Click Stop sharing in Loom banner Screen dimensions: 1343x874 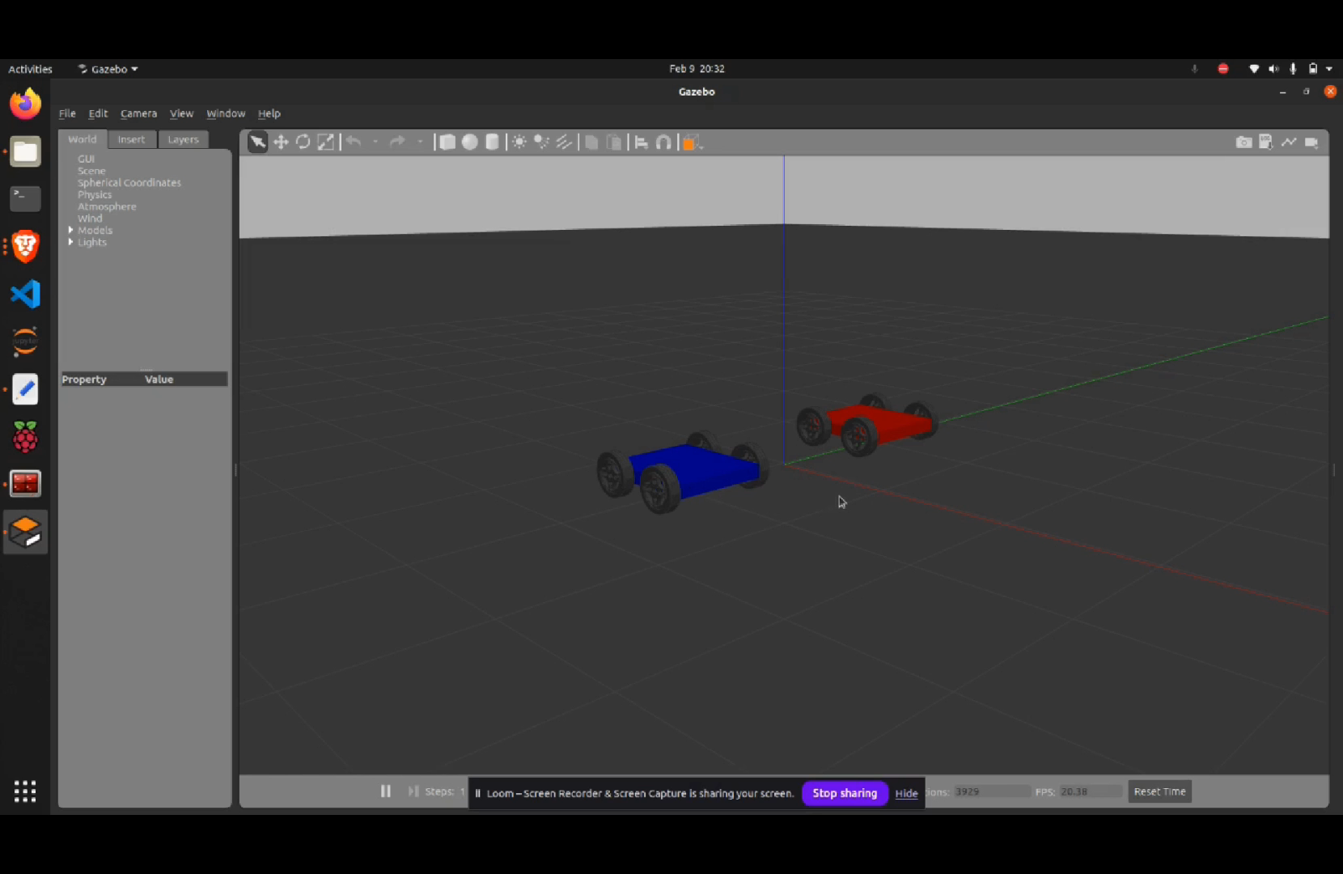tap(845, 793)
